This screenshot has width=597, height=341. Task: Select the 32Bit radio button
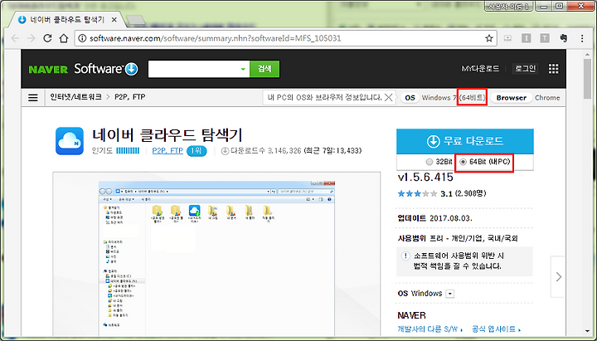pyautogui.click(x=430, y=162)
